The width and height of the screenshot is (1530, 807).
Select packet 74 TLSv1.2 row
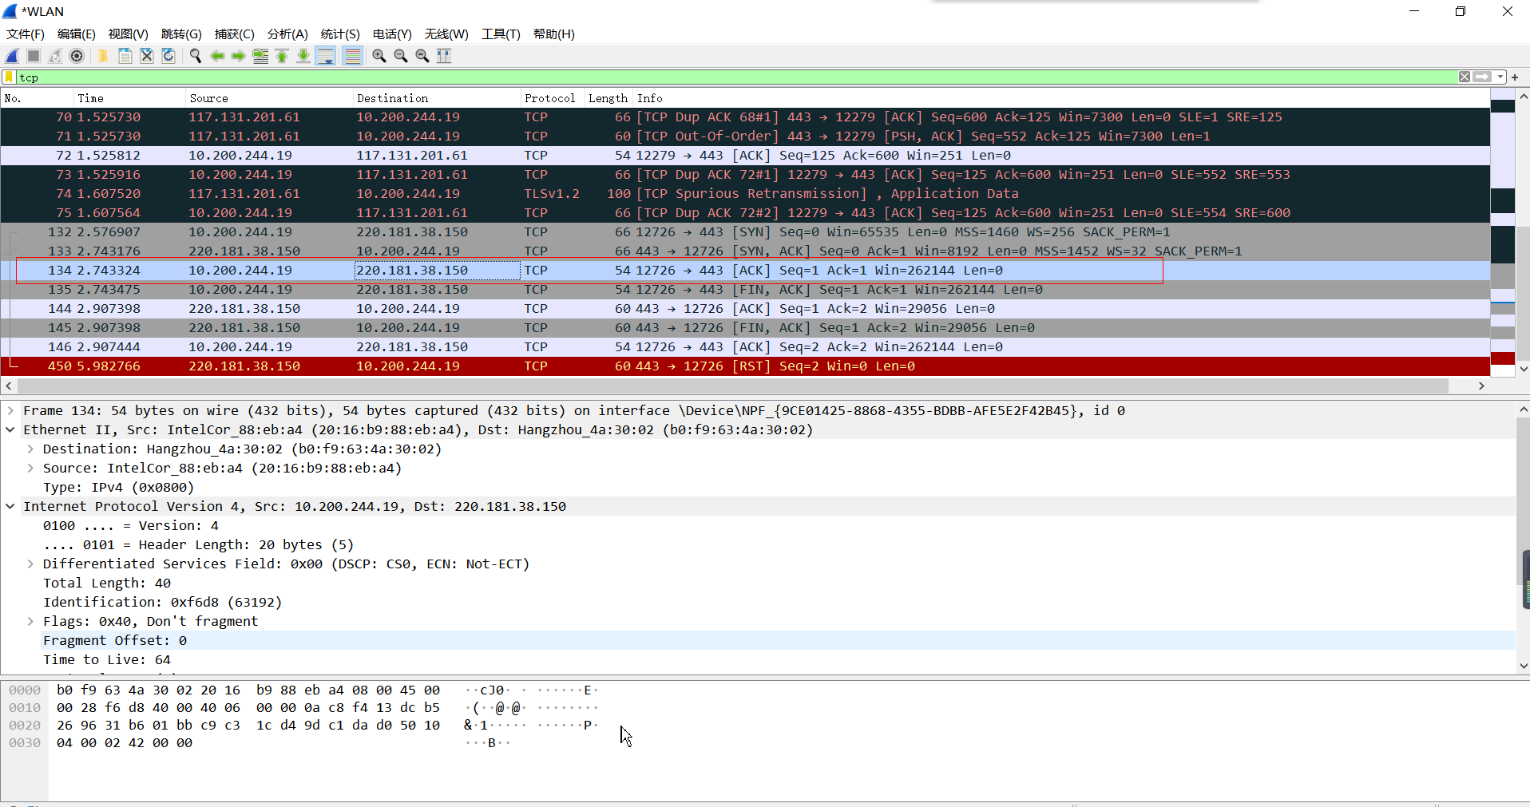coord(745,194)
